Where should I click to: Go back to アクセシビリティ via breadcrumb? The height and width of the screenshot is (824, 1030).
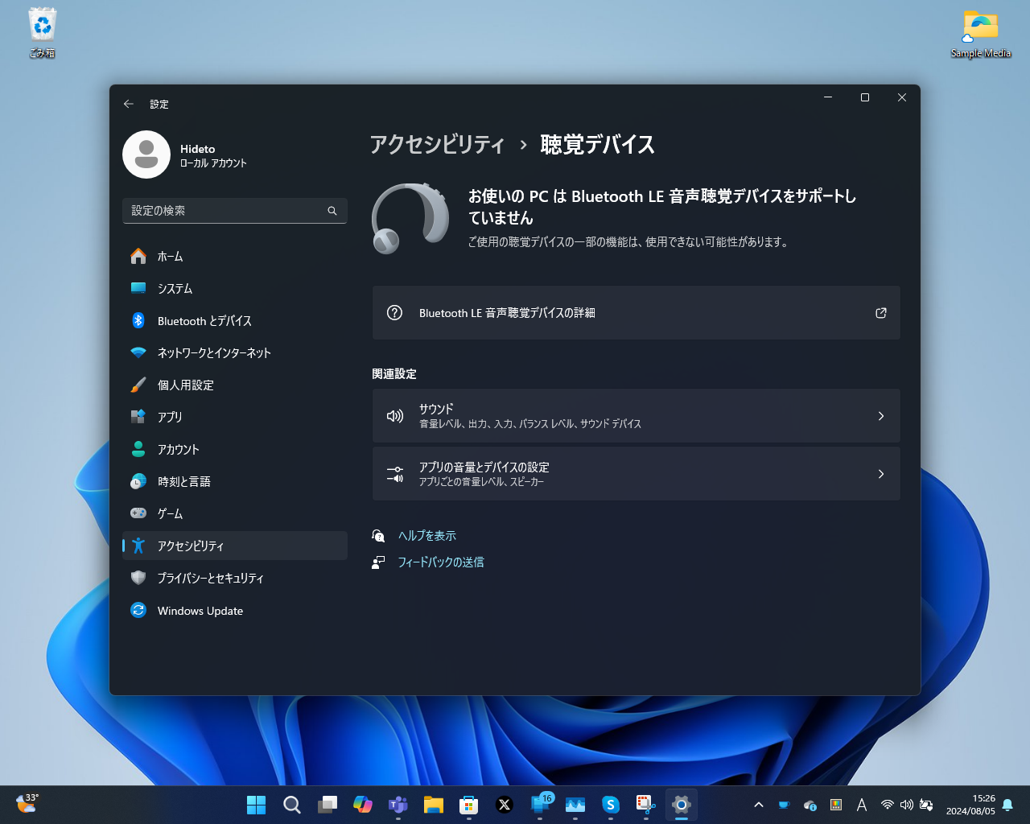point(437,146)
